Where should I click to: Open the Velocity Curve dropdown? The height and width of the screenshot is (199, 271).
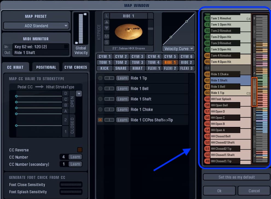(178, 49)
